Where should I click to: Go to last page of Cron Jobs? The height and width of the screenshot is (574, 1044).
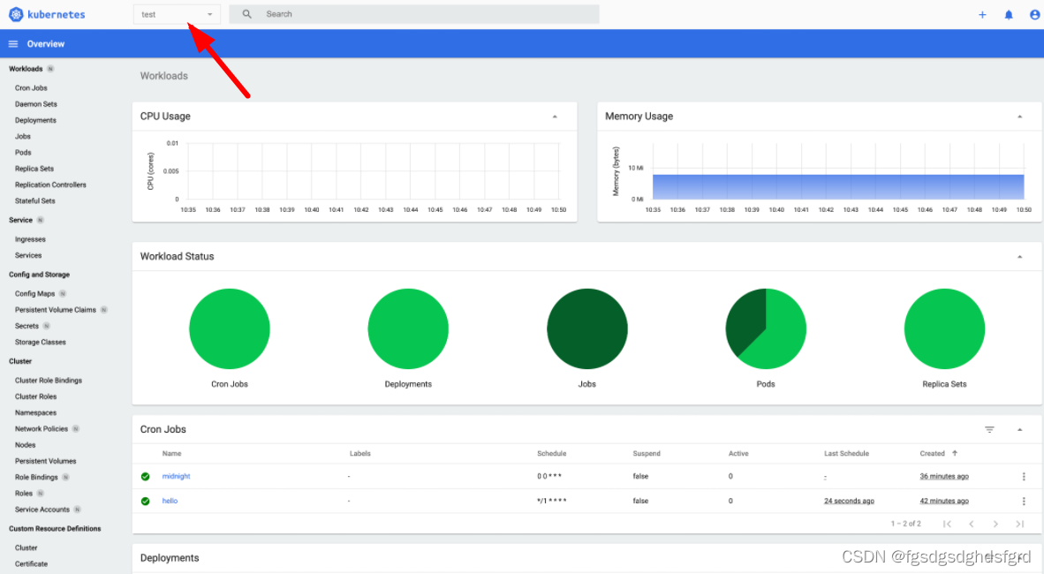click(1019, 524)
